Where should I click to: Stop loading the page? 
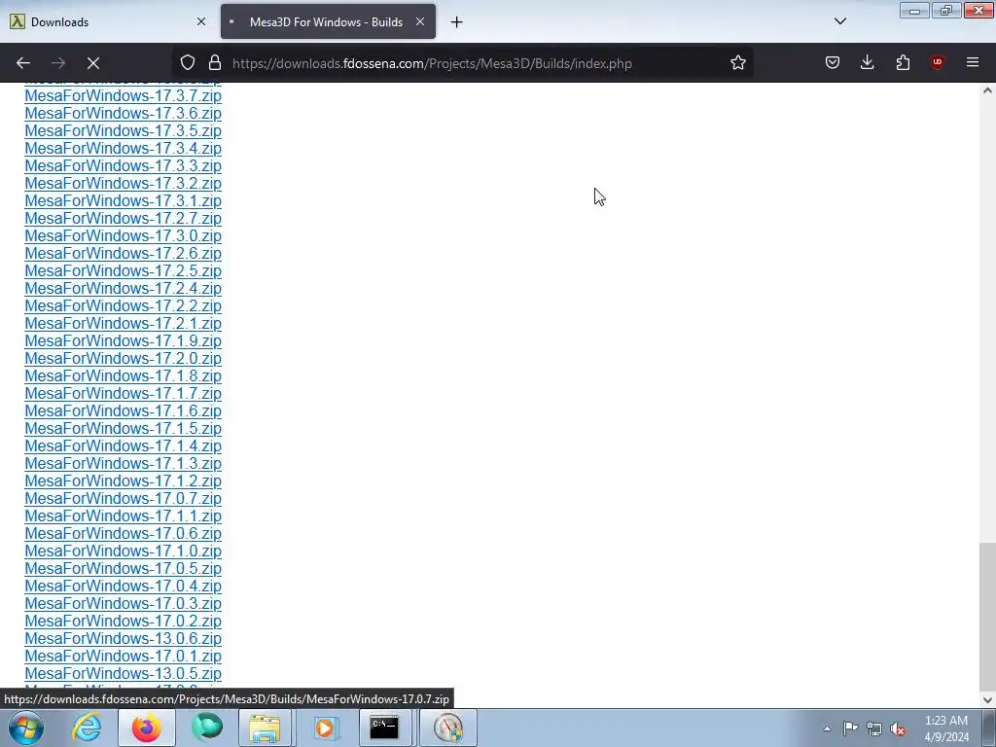92,63
